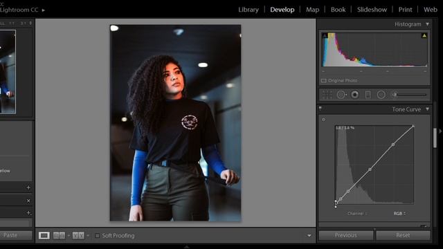The image size is (443, 249).
Task: Click the Reset button
Action: (x=403, y=235)
